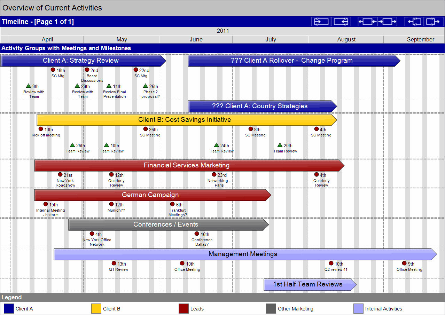Click the 16th Conference Dallas marker
Viewport: 445px width, 315px height.
click(x=197, y=234)
